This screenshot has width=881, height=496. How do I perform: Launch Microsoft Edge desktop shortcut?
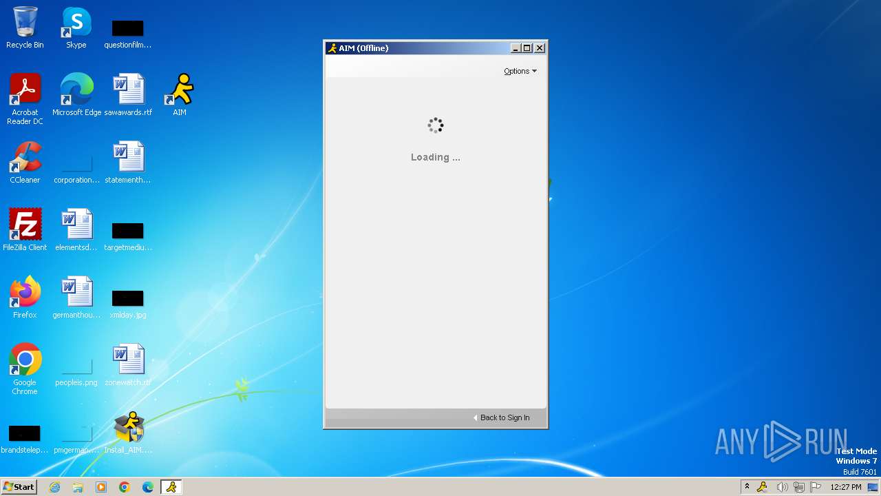click(x=76, y=95)
